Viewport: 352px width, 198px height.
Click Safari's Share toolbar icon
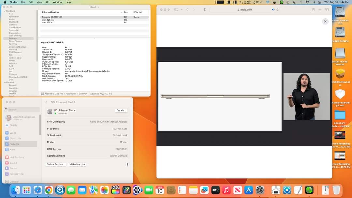[313, 10]
